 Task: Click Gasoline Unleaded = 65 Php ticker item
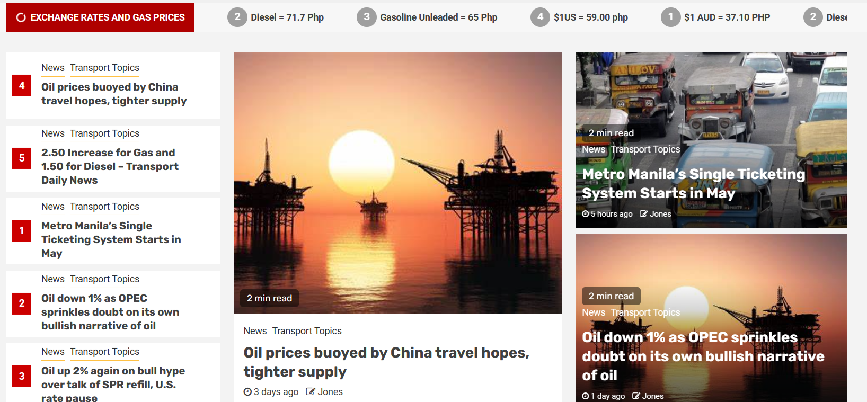[439, 17]
